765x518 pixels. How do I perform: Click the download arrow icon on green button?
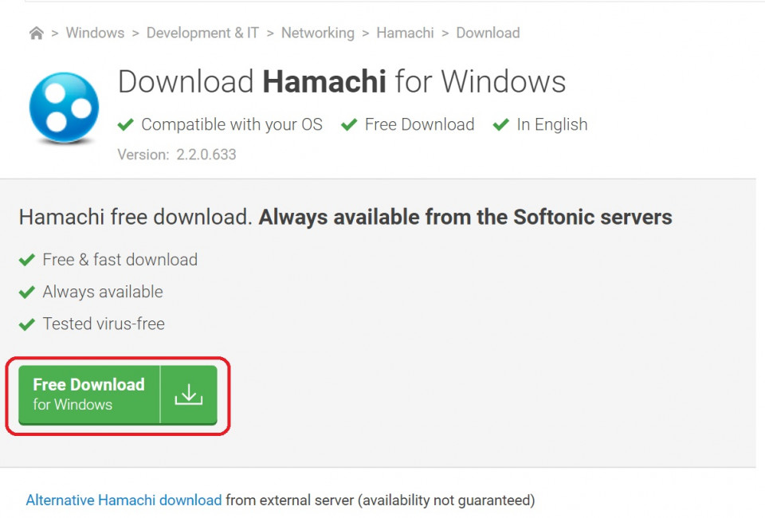[189, 394]
